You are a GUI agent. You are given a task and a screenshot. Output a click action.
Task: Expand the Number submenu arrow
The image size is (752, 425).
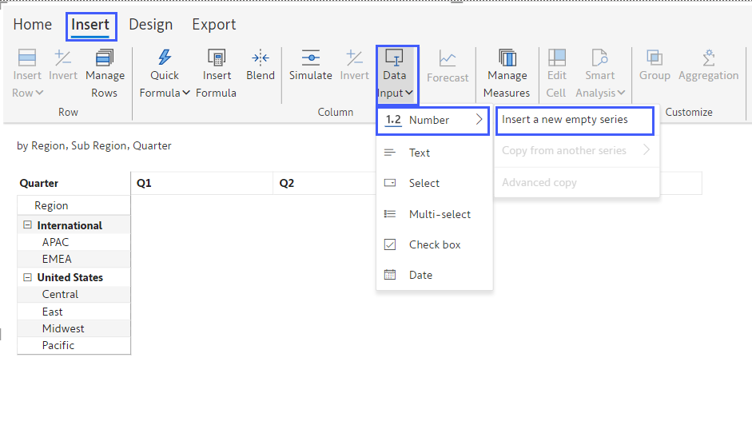coord(479,120)
